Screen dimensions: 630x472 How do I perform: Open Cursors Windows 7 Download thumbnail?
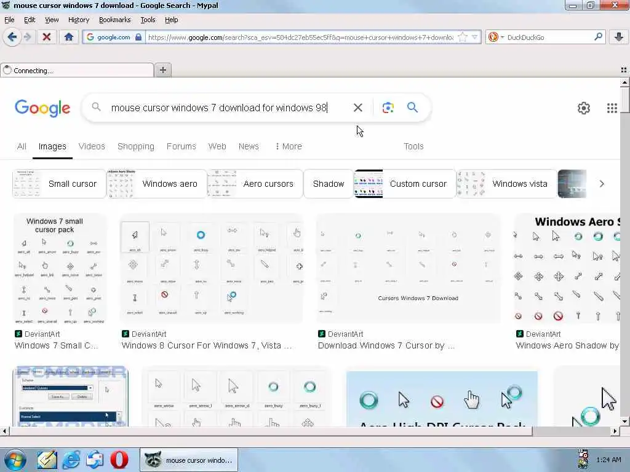(x=409, y=269)
